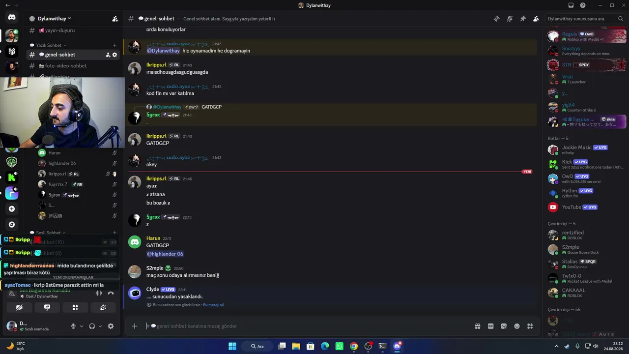This screenshot has height=354, width=629.
Task: Disconnect from voice with hang-up icon
Action: 111,293
